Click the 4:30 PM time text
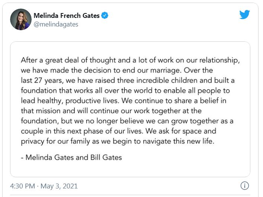 23,186
